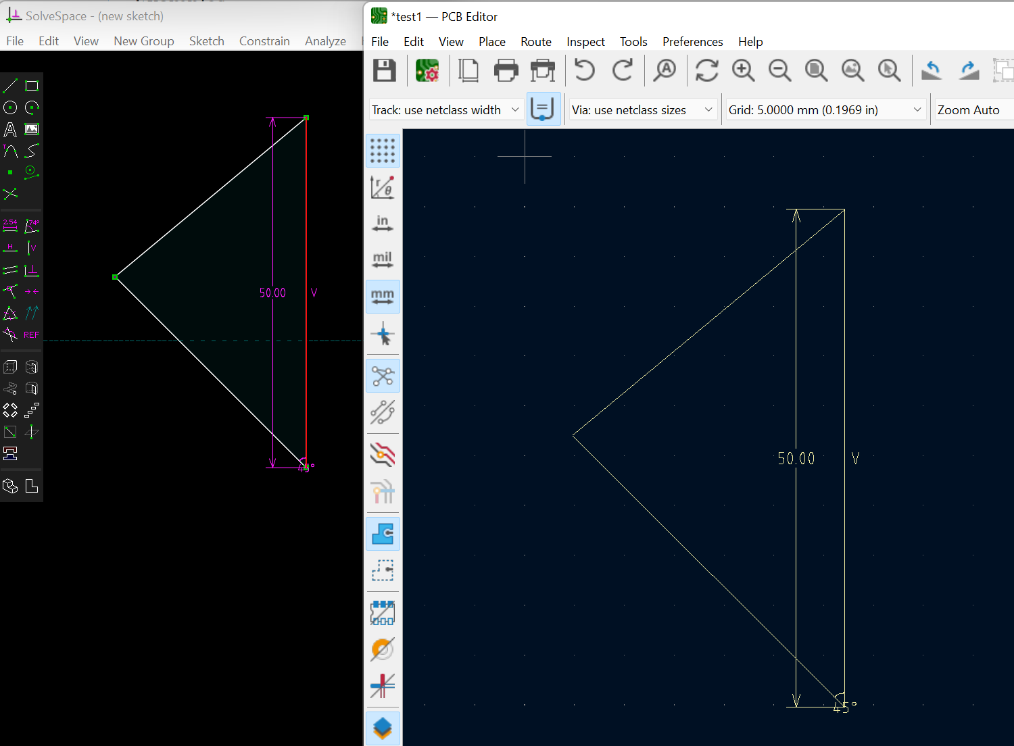The width and height of the screenshot is (1014, 746).
Task: Switch units to inches with the 'in' toggle
Action: [383, 224]
